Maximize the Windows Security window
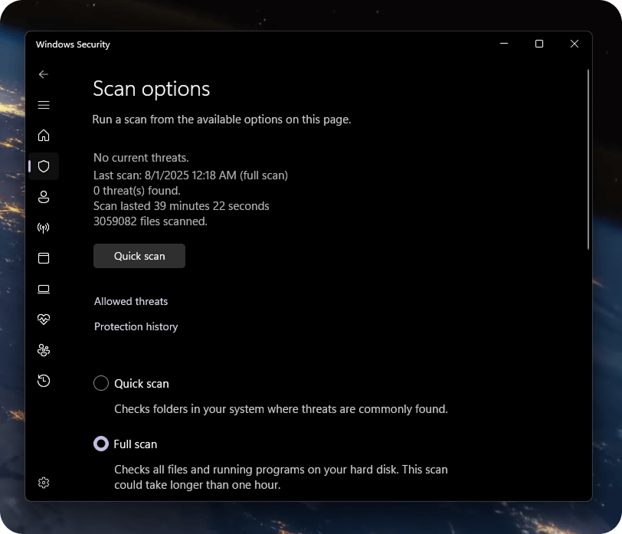622x534 pixels. pyautogui.click(x=539, y=44)
